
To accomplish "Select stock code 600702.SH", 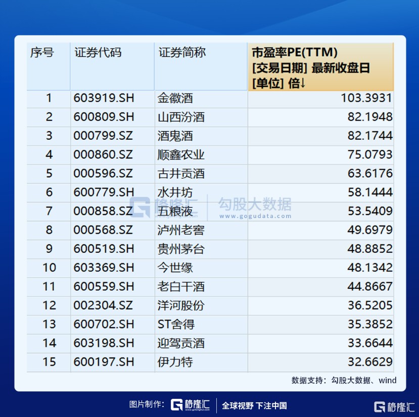I will click(x=104, y=324).
